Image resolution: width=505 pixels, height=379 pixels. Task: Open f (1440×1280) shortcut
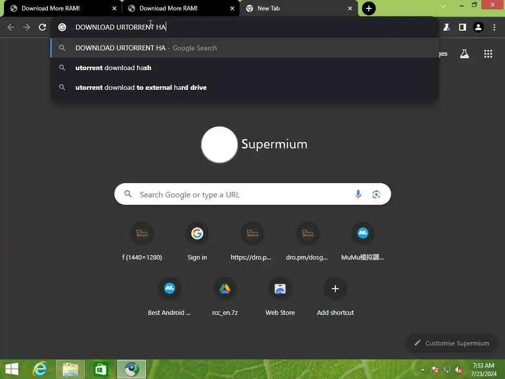pos(142,241)
